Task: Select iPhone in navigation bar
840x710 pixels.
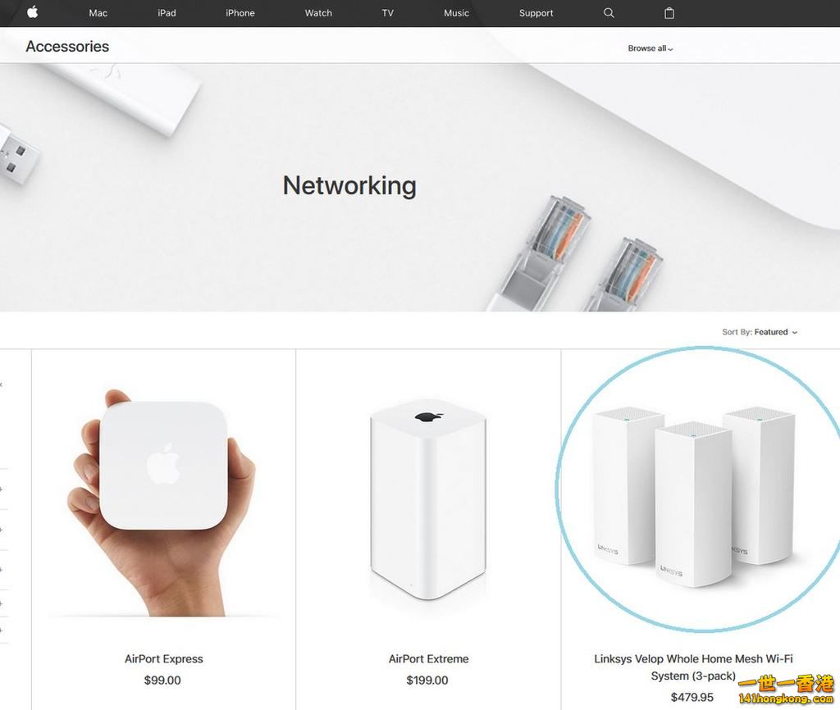Action: pos(240,13)
